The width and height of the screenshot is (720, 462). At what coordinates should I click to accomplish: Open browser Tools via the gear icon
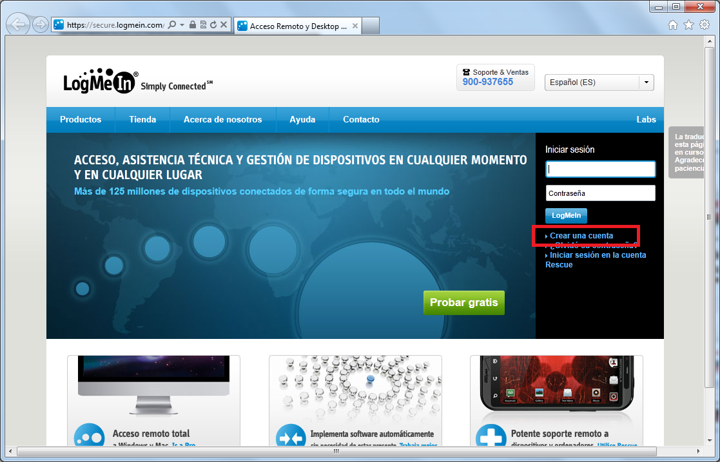[704, 24]
